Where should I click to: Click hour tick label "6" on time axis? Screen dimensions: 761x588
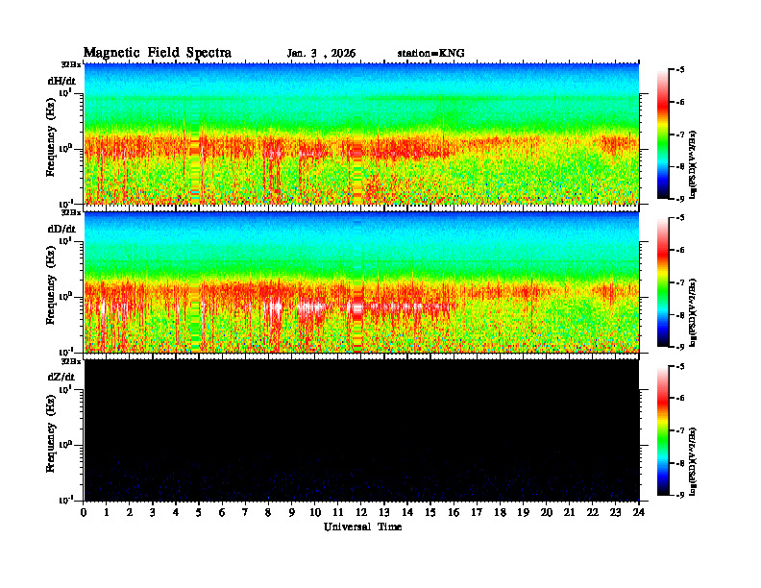[222, 512]
